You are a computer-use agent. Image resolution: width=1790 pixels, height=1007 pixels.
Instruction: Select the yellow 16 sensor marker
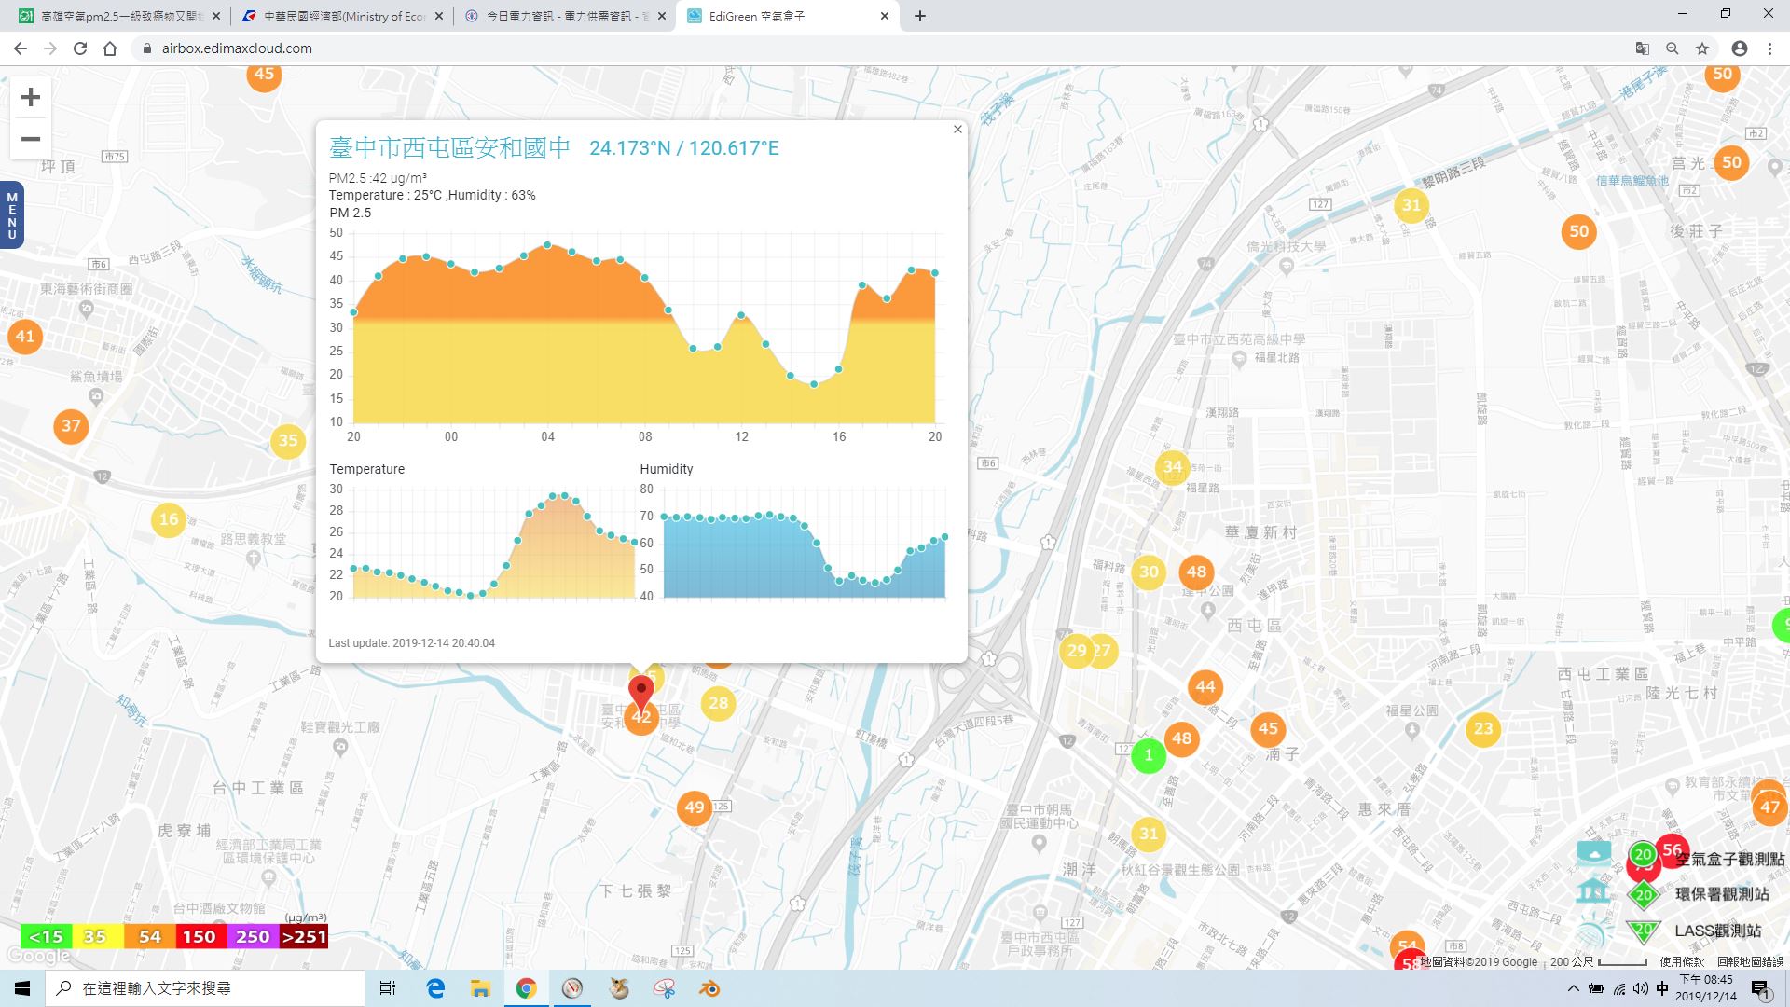(169, 519)
